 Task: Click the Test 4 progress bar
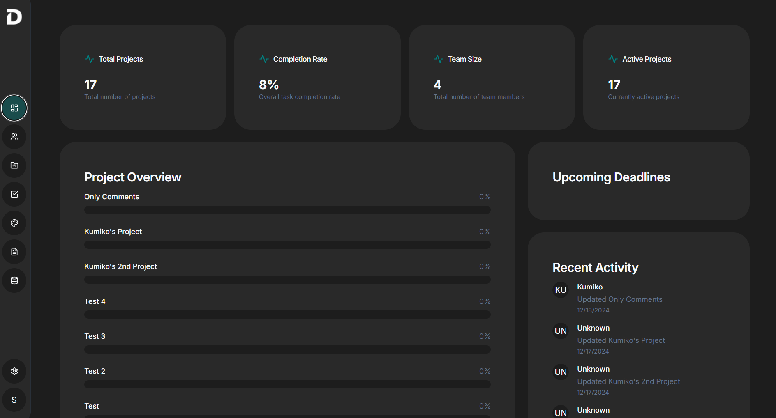287,315
